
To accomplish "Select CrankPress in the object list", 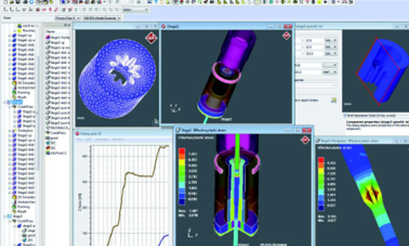I will (x=58, y=133).
